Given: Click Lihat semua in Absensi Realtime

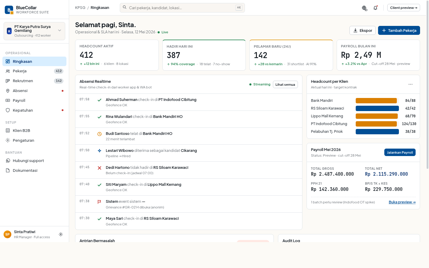Looking at the screenshot, I should tap(285, 85).
